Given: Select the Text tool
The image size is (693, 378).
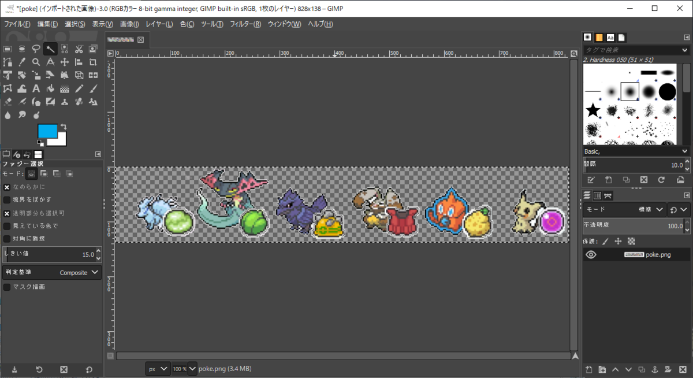Looking at the screenshot, I should pos(36,88).
